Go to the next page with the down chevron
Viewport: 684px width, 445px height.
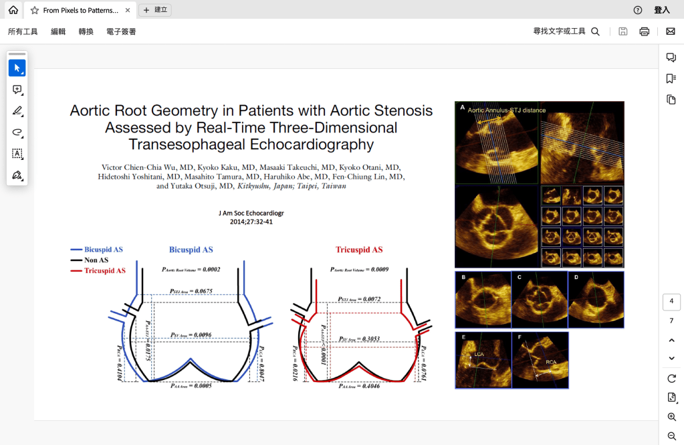tap(671, 359)
